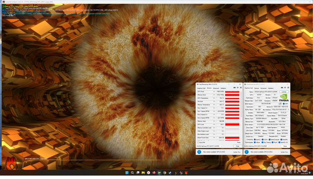The width and height of the screenshot is (313, 179).
Task: Open the GPU Temperature sensor dropdown
Action: coord(214,98)
